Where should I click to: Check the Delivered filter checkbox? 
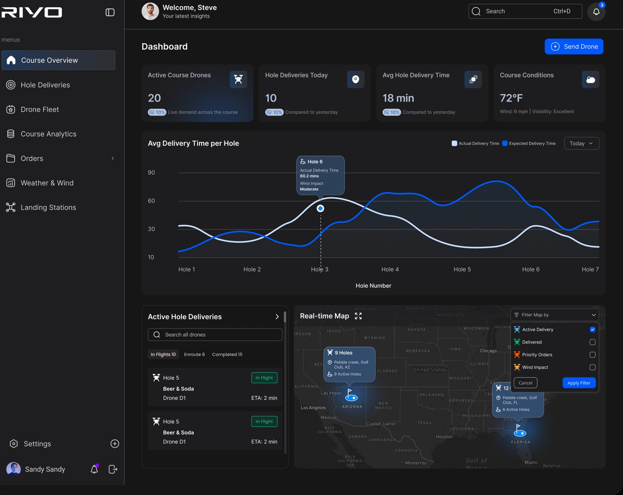[x=592, y=342]
